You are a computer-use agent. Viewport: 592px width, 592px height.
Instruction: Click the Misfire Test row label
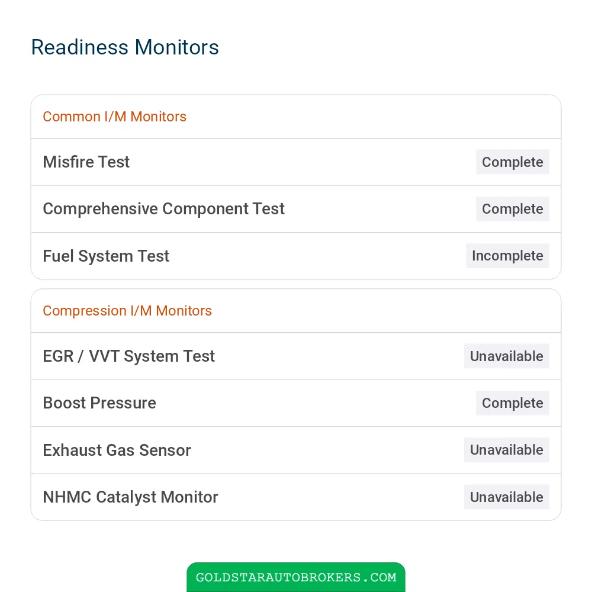tap(86, 162)
